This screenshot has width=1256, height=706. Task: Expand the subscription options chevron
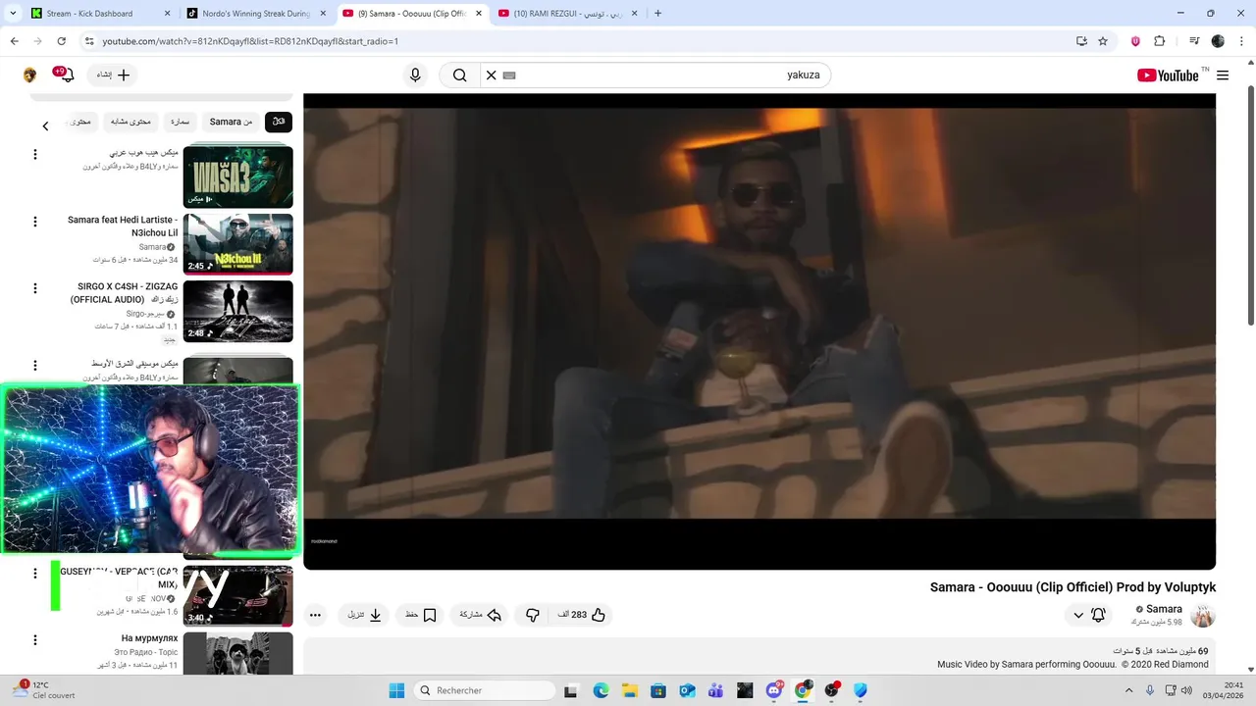[1078, 615]
